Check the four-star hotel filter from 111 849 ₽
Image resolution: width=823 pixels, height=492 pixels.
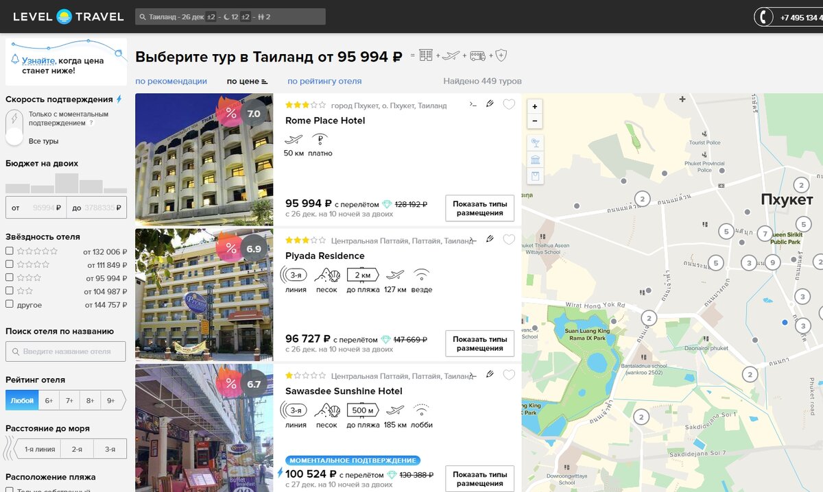10,265
